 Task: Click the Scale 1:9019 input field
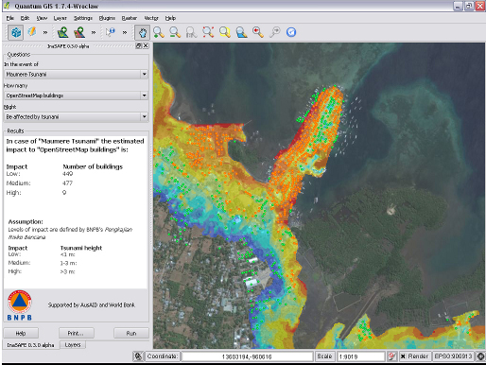click(x=361, y=356)
